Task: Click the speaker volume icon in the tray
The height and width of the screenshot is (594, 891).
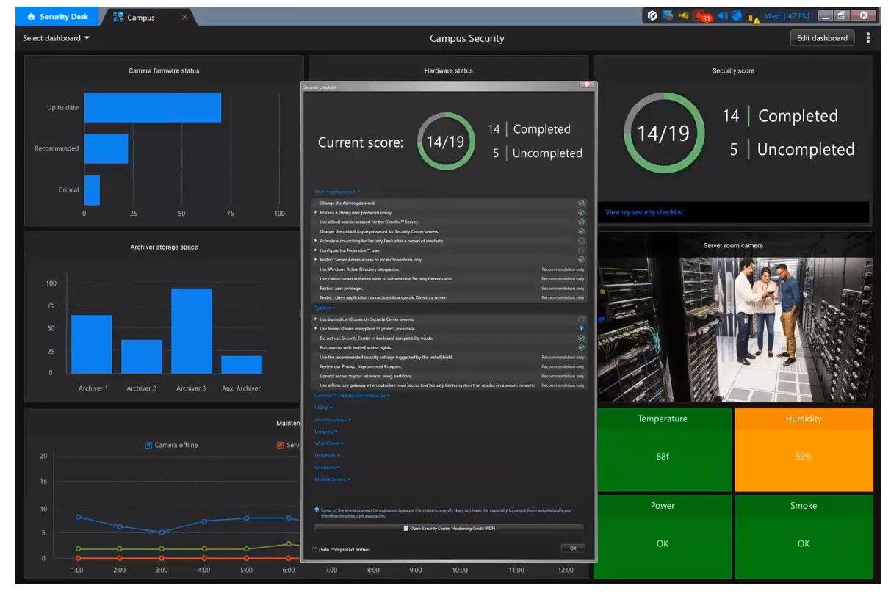Action: (x=722, y=15)
